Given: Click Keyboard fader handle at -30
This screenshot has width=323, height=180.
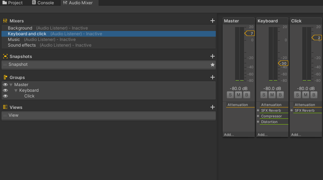Looking at the screenshot, I should (x=283, y=63).
